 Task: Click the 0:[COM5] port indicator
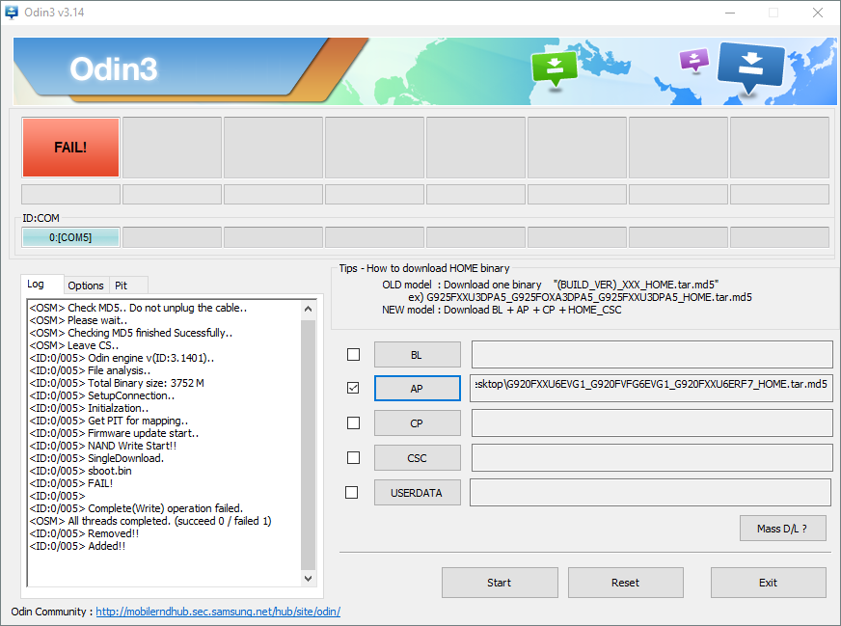tap(70, 237)
